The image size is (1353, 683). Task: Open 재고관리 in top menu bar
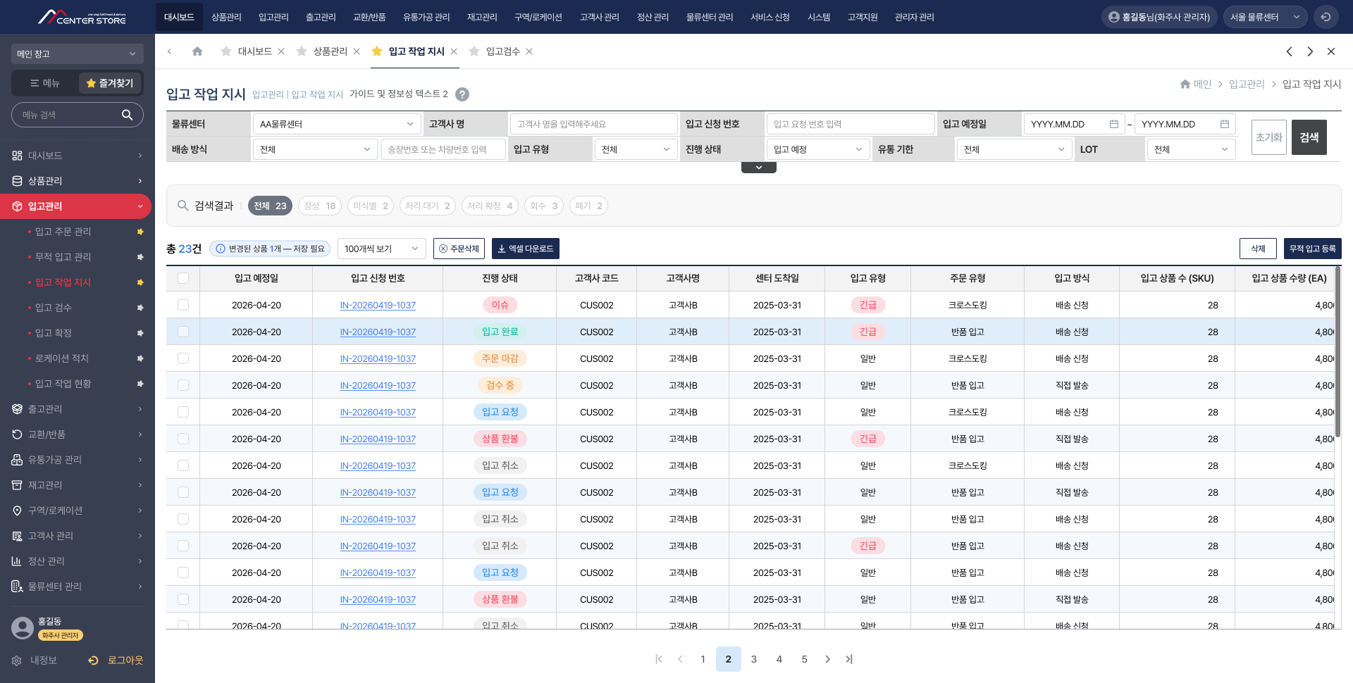pyautogui.click(x=482, y=17)
